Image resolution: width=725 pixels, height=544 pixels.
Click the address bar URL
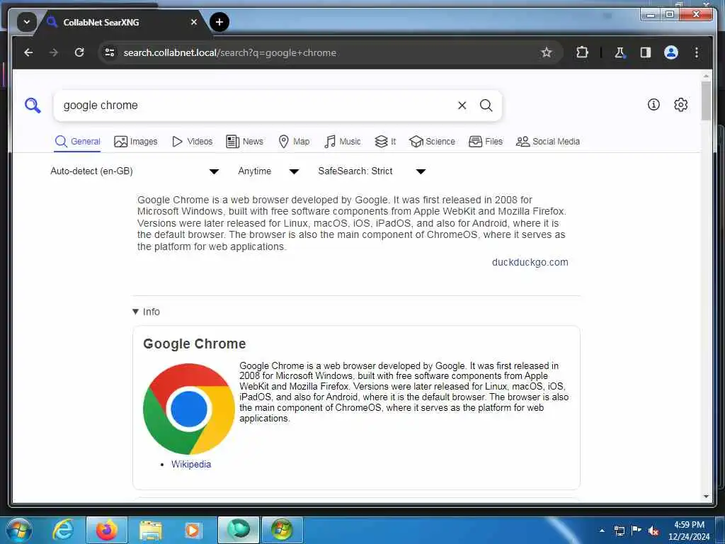230,52
